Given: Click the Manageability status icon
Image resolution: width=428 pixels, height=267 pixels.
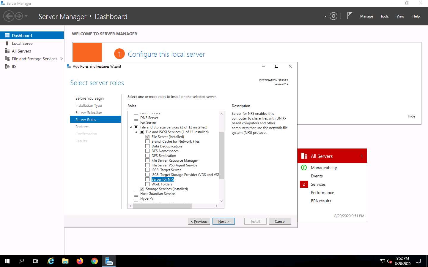Looking at the screenshot, I should tap(304, 168).
